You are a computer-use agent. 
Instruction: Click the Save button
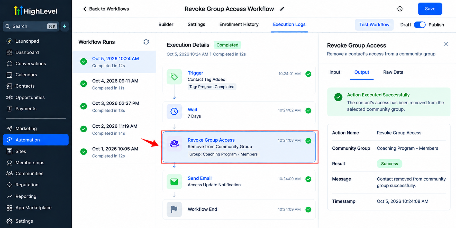430,9
